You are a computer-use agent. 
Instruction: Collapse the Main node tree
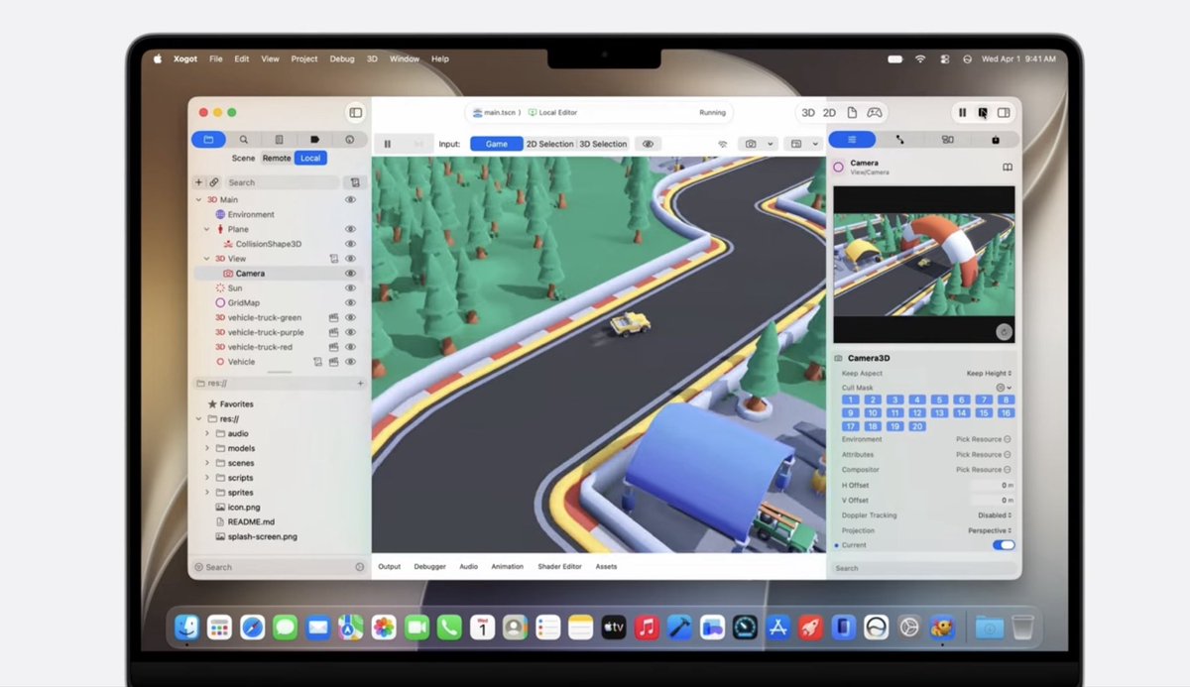198,200
